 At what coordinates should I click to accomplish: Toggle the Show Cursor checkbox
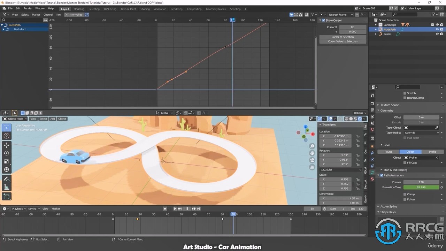tap(323, 20)
